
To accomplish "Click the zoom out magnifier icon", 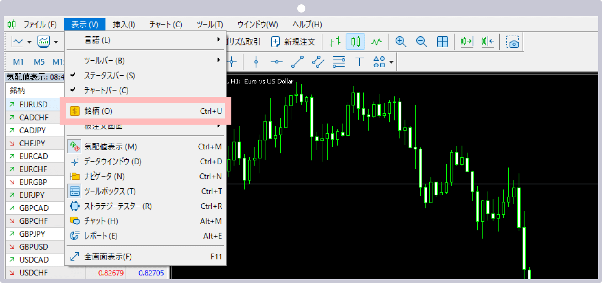I will click(x=421, y=42).
